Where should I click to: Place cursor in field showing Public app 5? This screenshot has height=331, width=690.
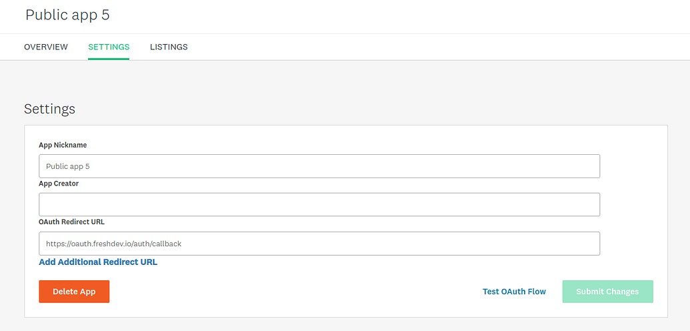point(319,166)
